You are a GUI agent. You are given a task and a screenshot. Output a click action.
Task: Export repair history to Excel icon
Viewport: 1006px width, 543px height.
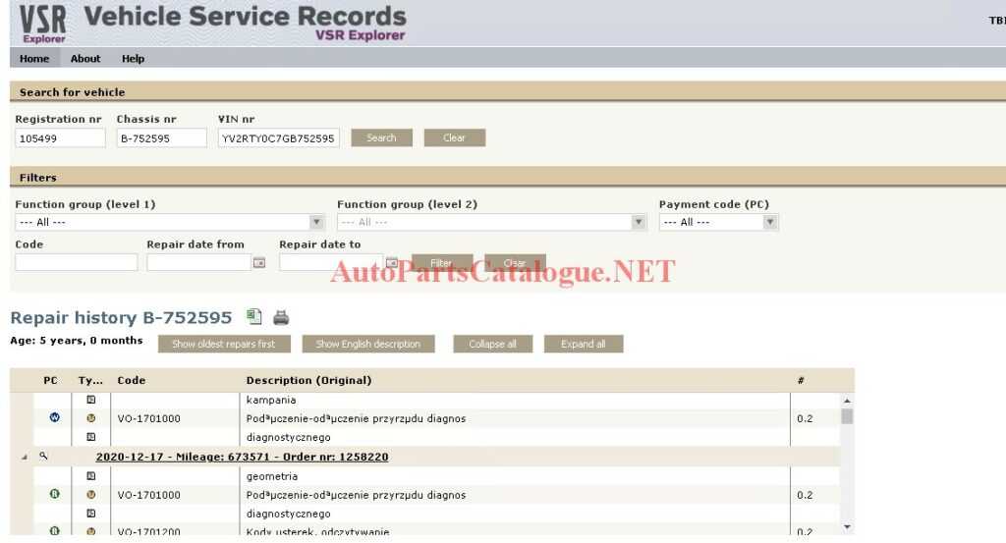[254, 317]
